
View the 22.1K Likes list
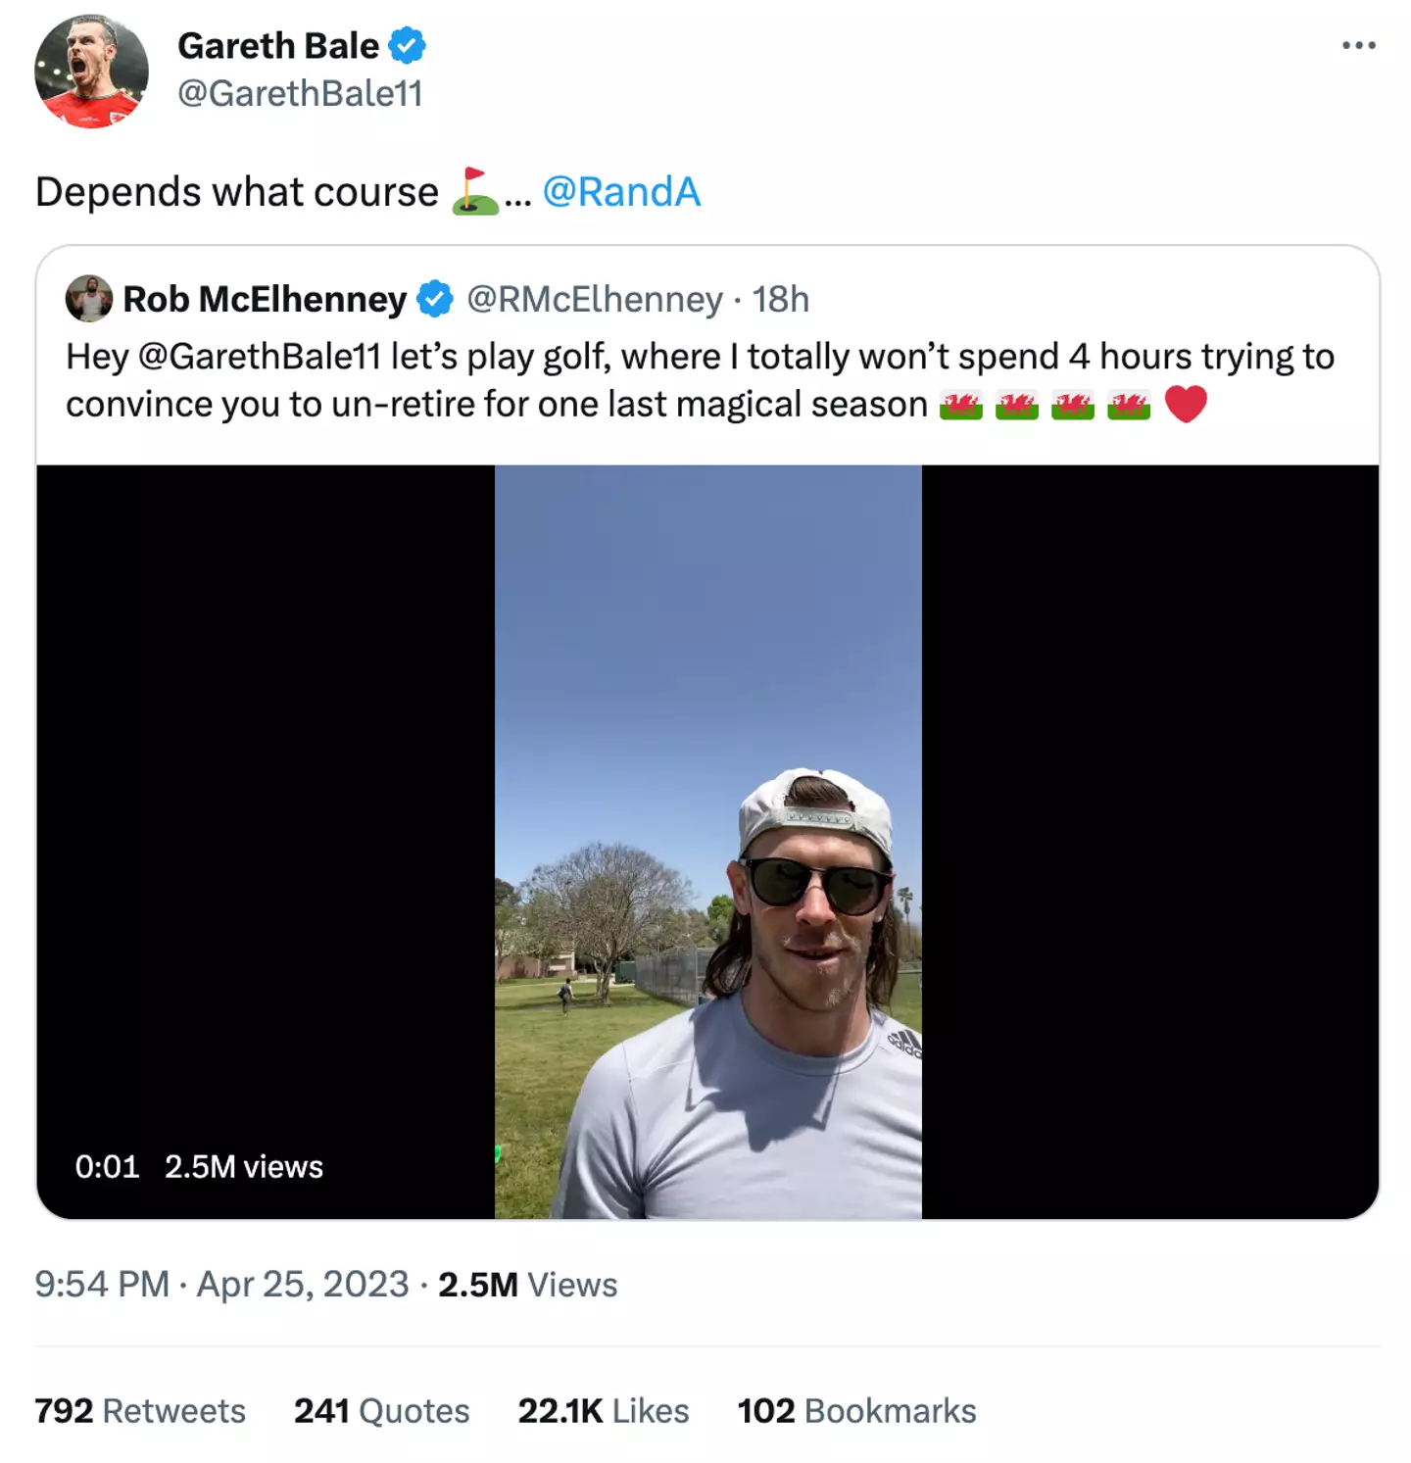point(604,1411)
